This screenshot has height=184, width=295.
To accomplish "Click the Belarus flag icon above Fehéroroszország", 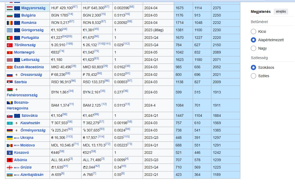I will coord(9,89).
